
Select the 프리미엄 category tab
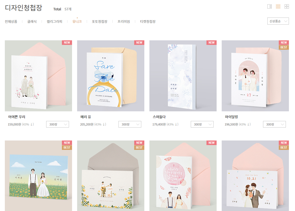(x=124, y=22)
